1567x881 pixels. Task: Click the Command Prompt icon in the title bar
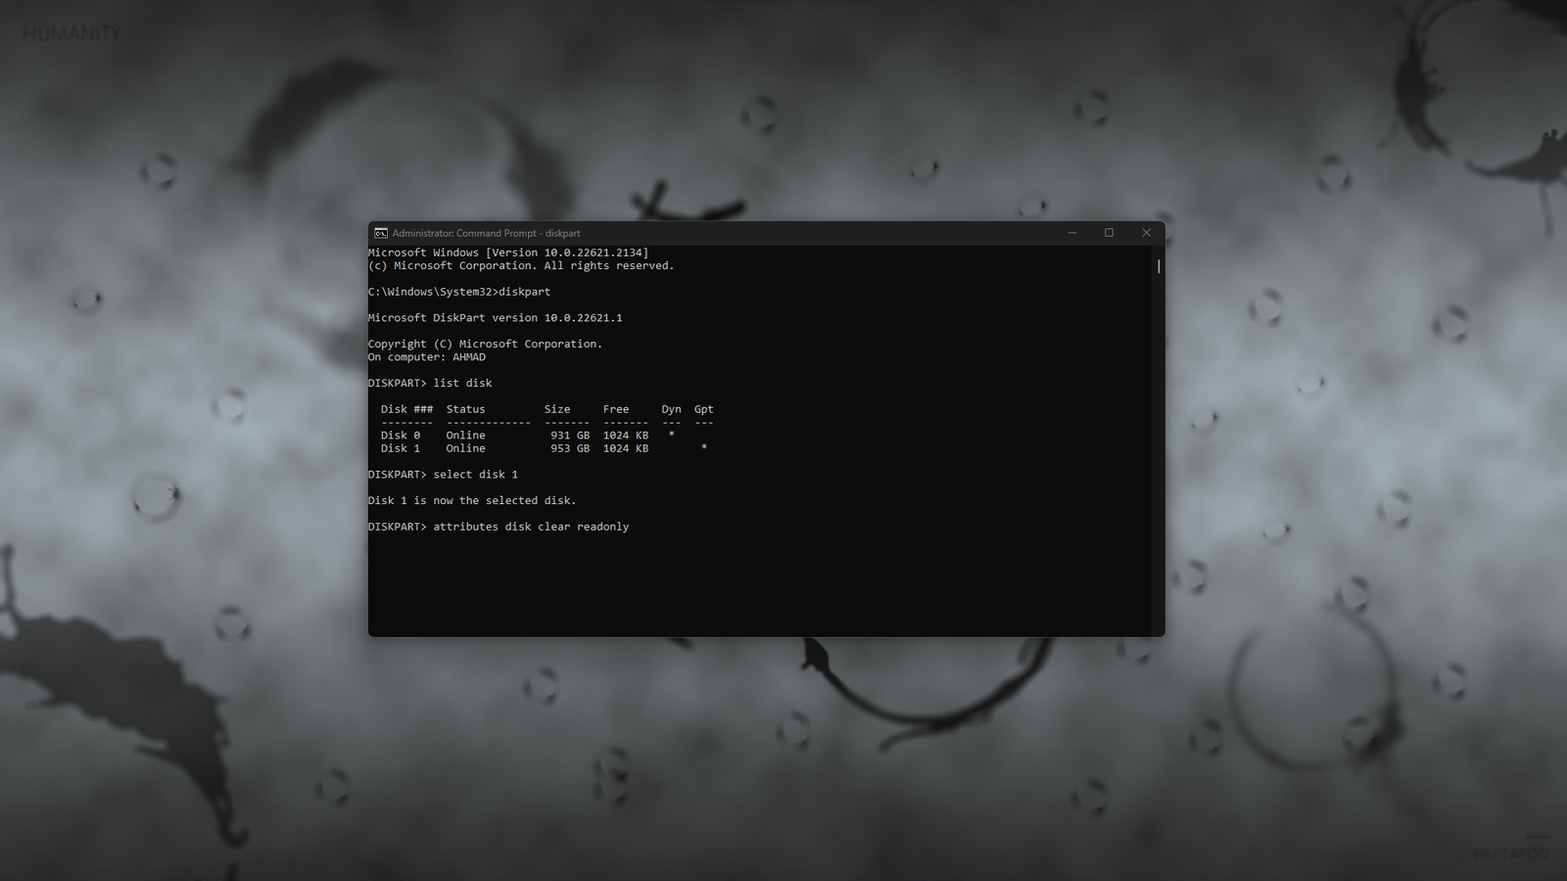[379, 233]
